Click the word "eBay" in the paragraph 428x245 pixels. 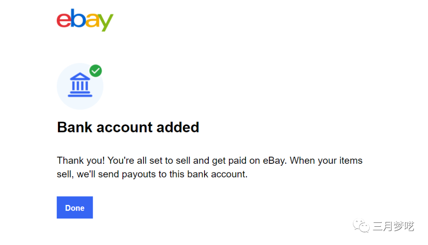coord(273,161)
